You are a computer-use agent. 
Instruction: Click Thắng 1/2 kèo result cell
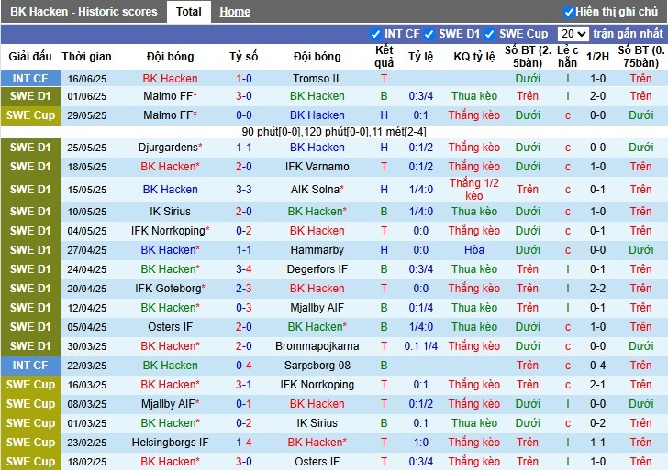tap(473, 190)
